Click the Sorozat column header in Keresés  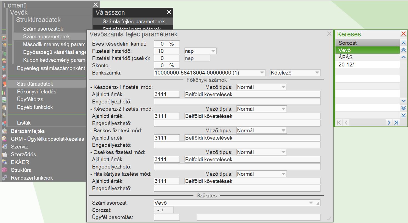click(367, 43)
